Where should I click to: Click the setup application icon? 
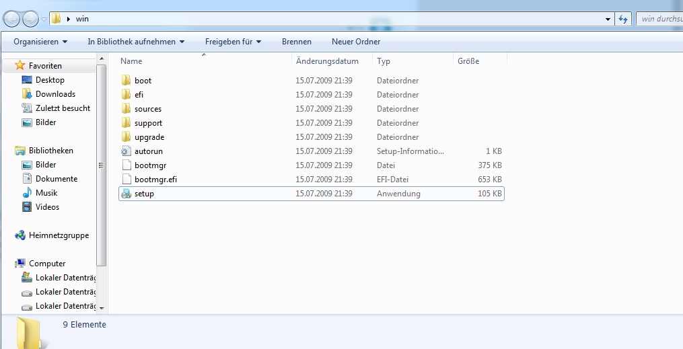pos(126,194)
